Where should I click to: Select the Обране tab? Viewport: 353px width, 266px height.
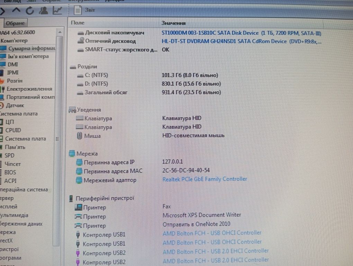click(x=15, y=23)
